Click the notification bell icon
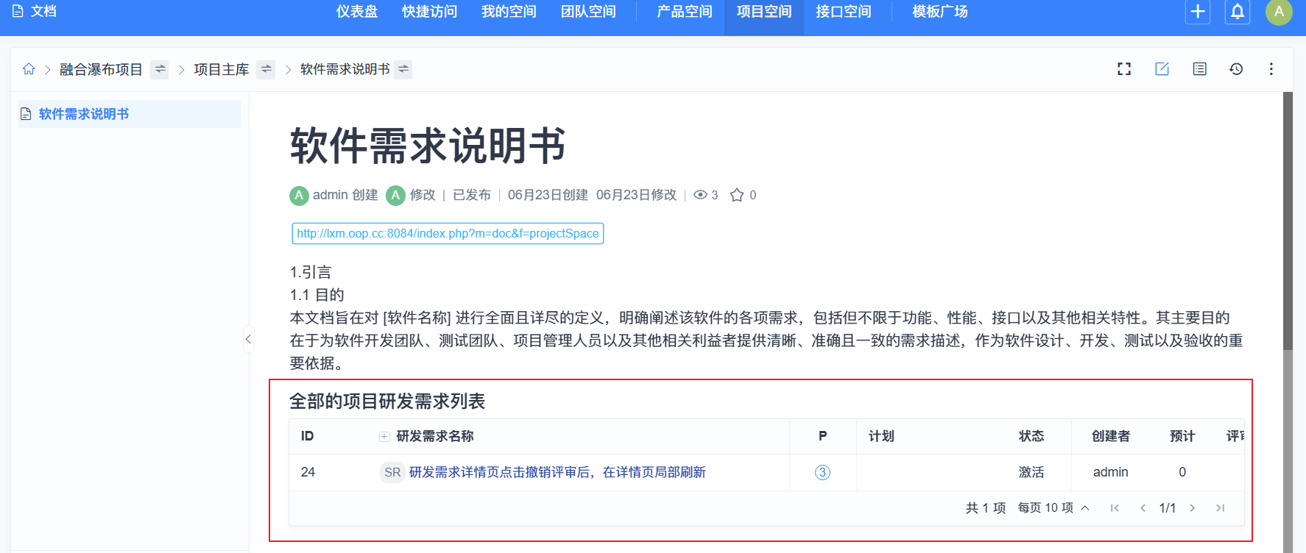Screen dimensions: 1306x553 [1238, 12]
